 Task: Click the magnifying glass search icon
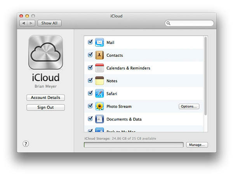click(x=168, y=23)
